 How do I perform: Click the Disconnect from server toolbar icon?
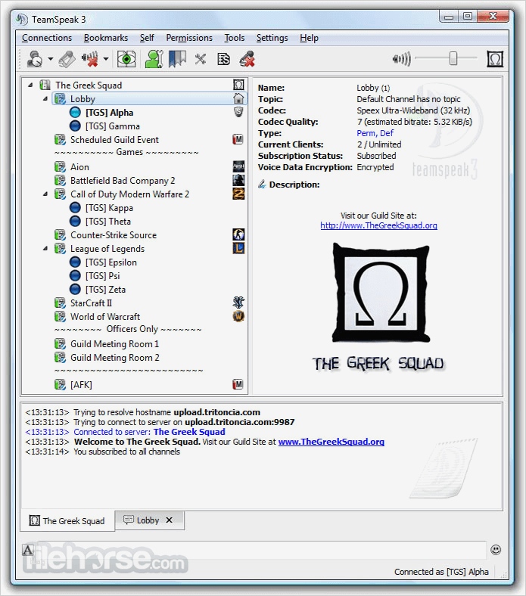[x=67, y=59]
